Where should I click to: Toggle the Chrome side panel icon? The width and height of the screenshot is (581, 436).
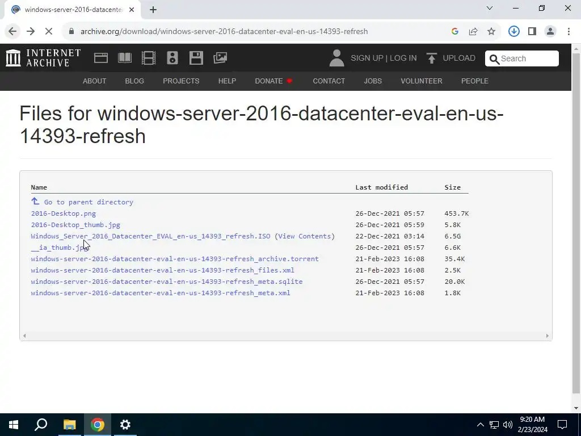click(532, 32)
